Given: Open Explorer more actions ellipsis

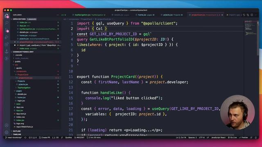Looking at the screenshot, I should tap(58, 15).
